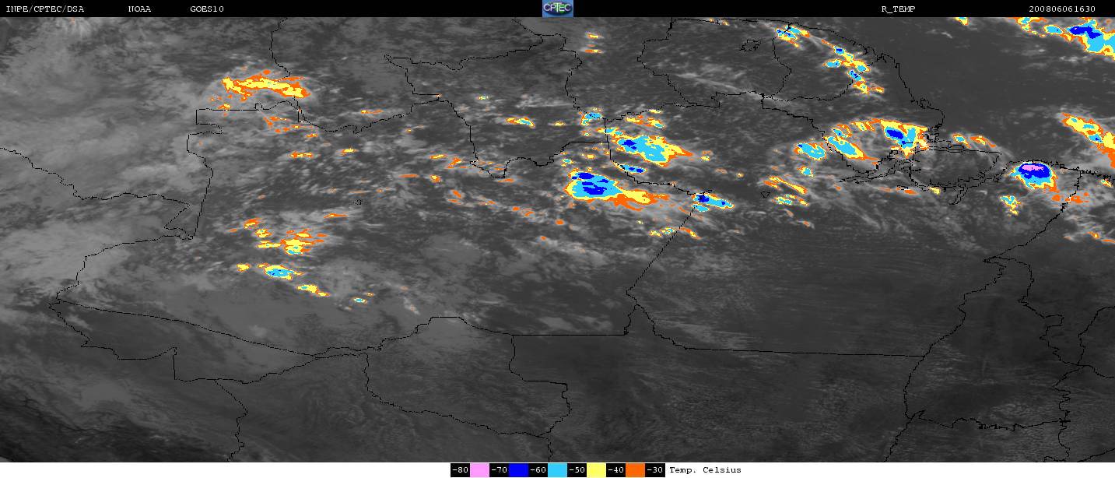Screen dimensions: 1115x478
Task: Select the 'GOES10' satellite label
Action: (x=207, y=9)
